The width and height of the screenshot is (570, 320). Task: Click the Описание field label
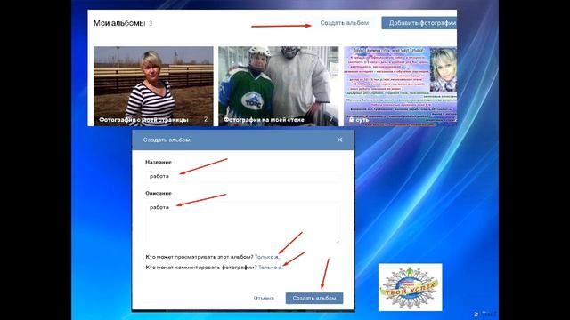pos(159,194)
